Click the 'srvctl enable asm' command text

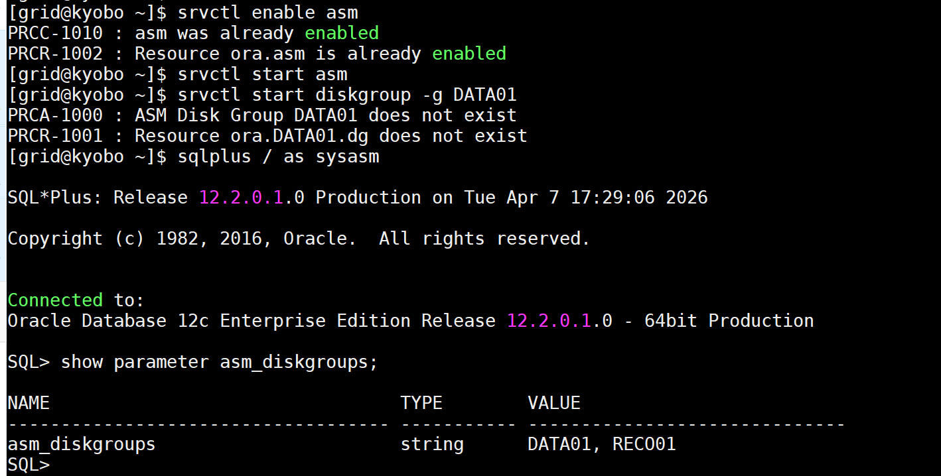267,12
